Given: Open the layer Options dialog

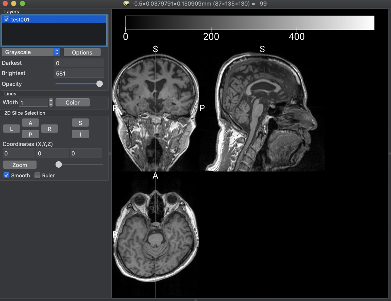Looking at the screenshot, I should point(82,52).
